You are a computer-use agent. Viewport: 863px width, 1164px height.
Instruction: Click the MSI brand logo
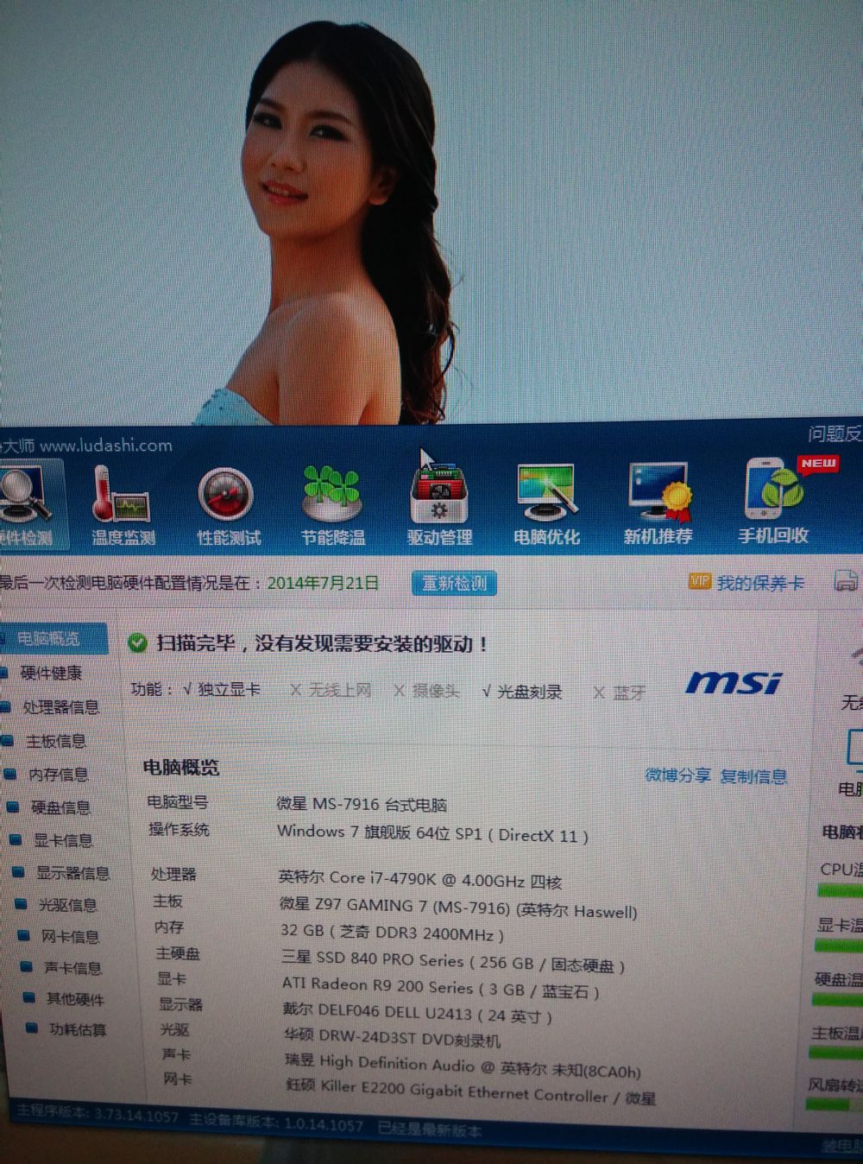click(734, 683)
